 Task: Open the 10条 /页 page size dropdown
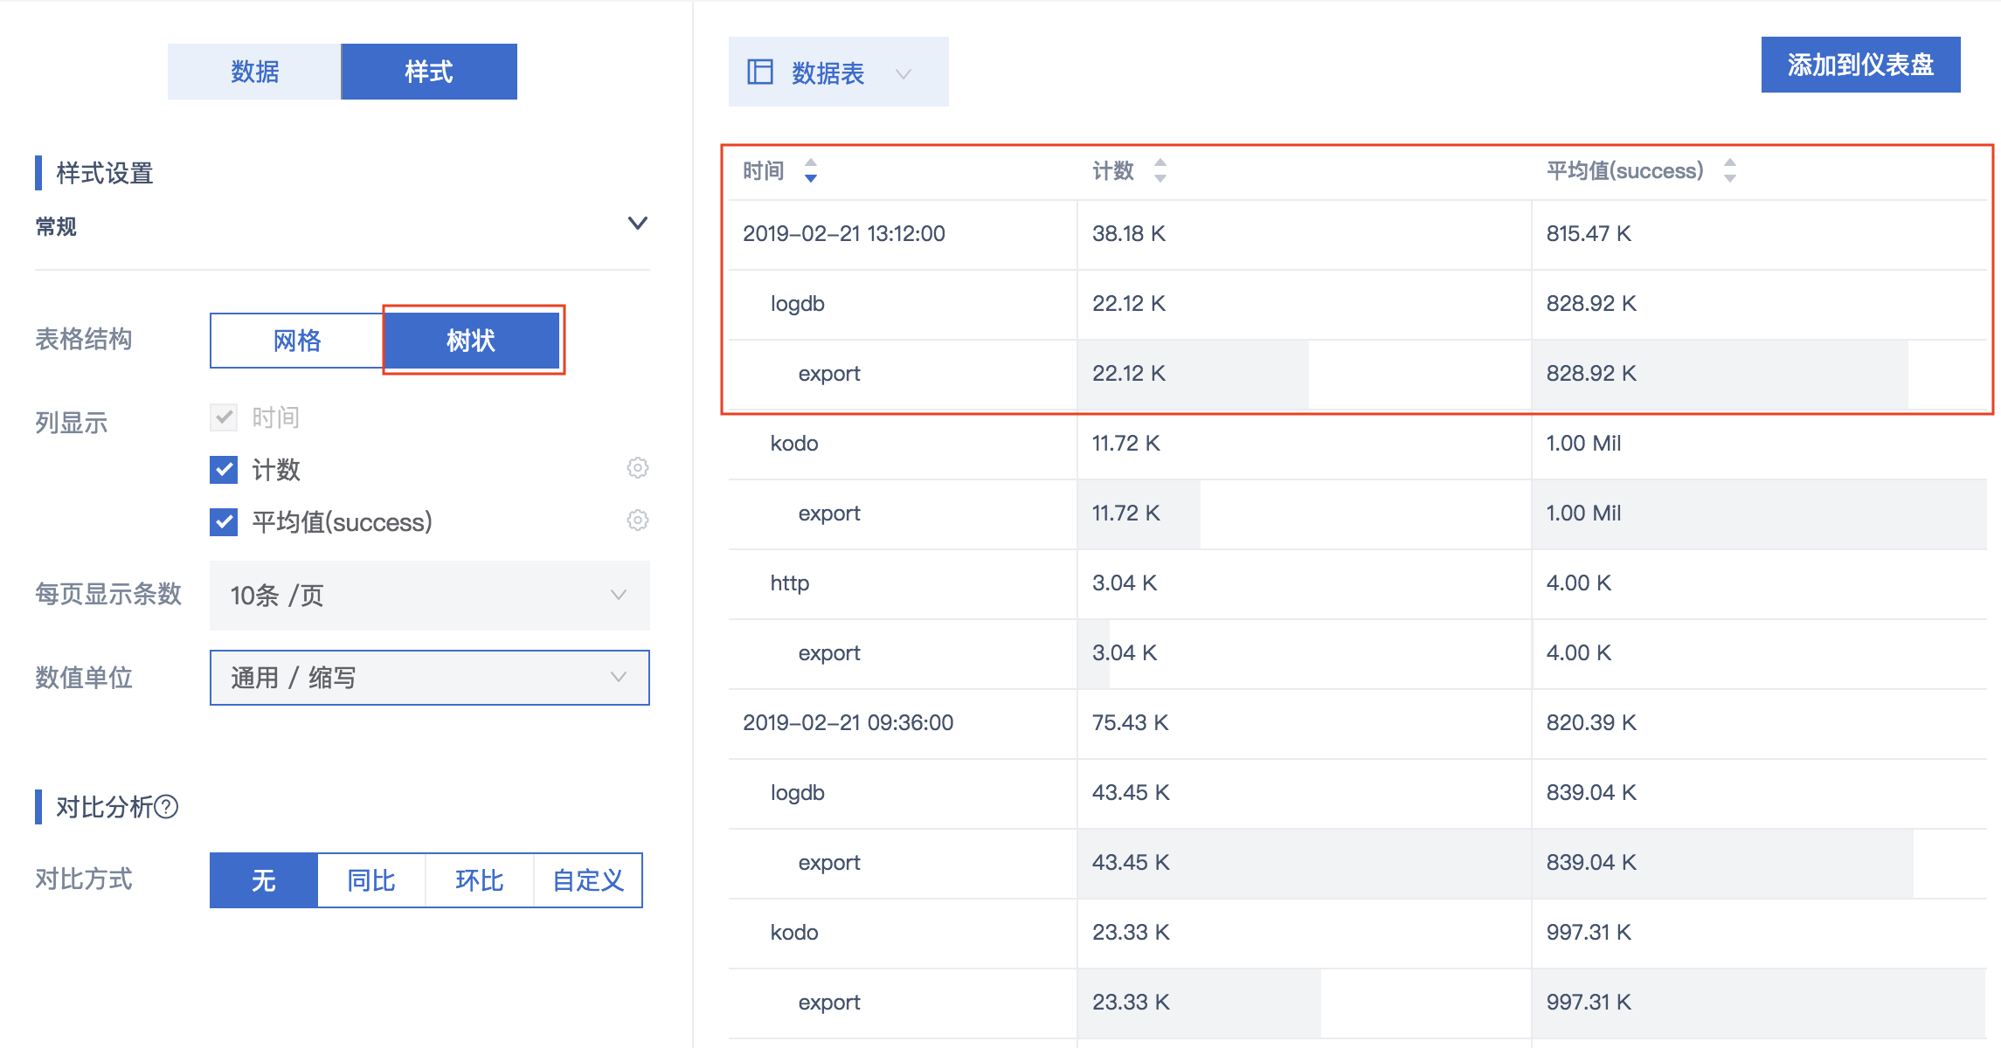tap(430, 596)
